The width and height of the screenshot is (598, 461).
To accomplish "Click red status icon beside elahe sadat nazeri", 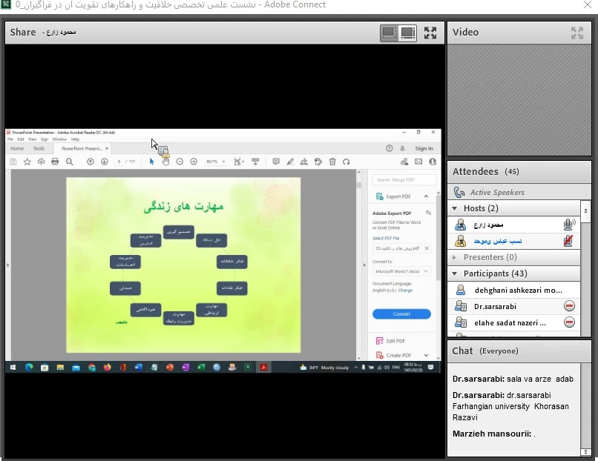I will pos(569,322).
